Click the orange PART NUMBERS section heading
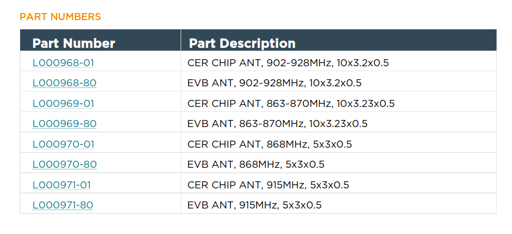The width and height of the screenshot is (512, 234). point(60,17)
